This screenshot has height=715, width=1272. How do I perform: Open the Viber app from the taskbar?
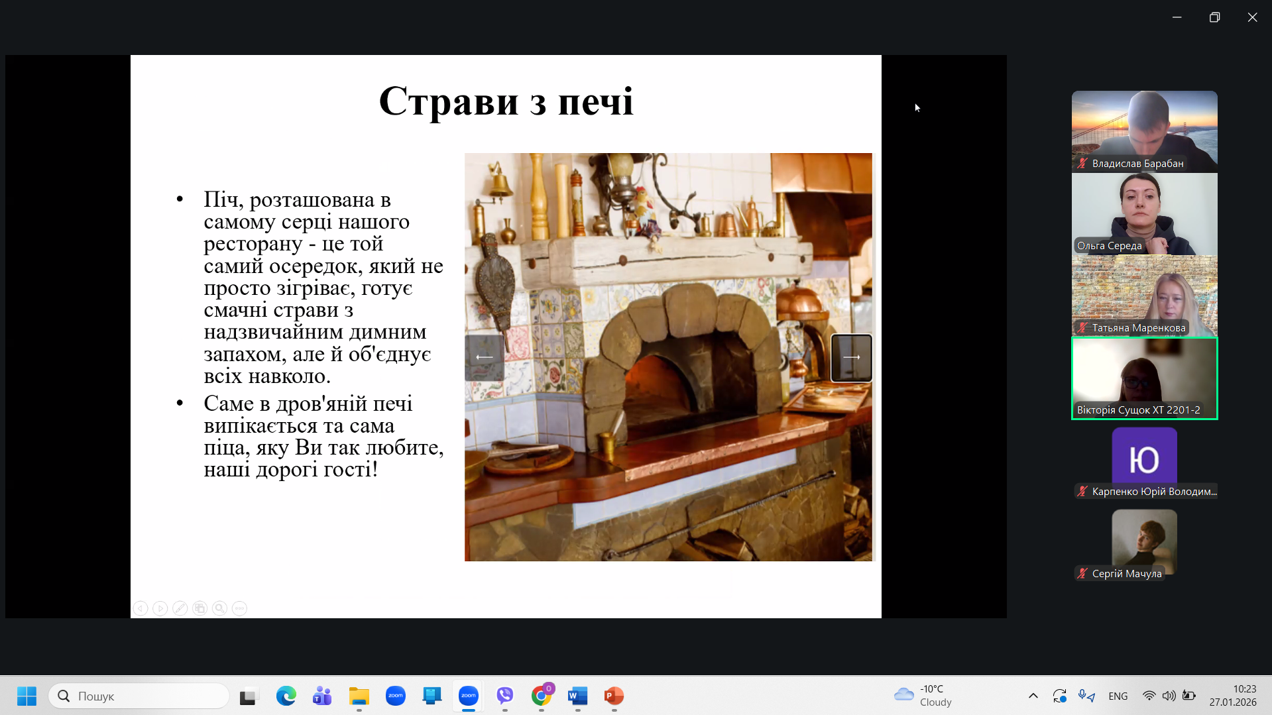point(505,696)
